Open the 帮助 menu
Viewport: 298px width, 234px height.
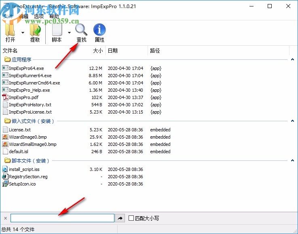54,16
